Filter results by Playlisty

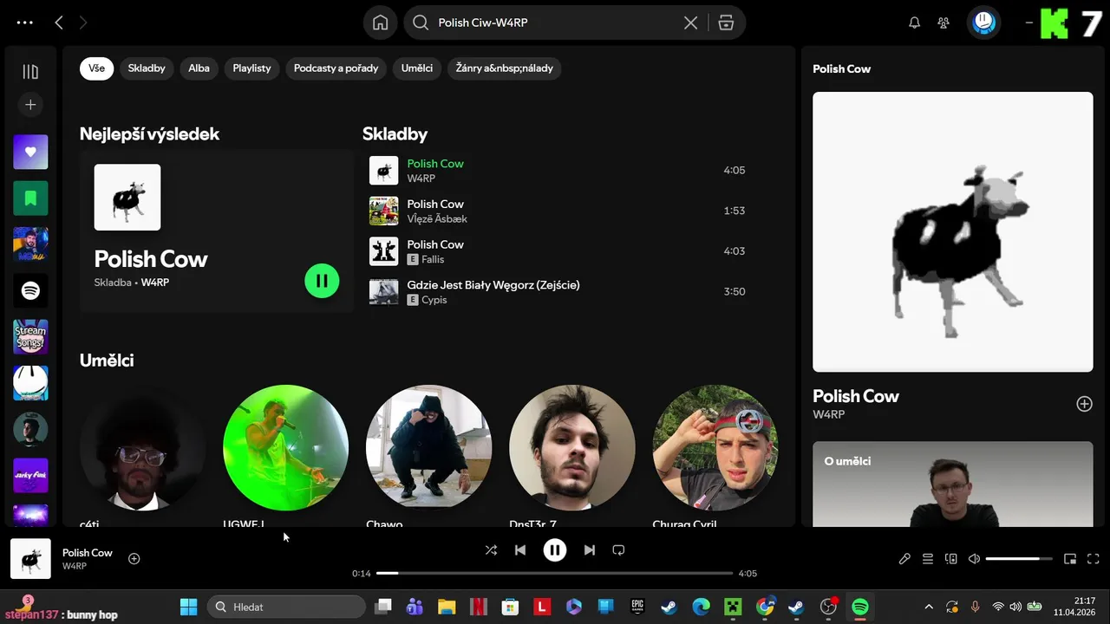click(x=251, y=68)
